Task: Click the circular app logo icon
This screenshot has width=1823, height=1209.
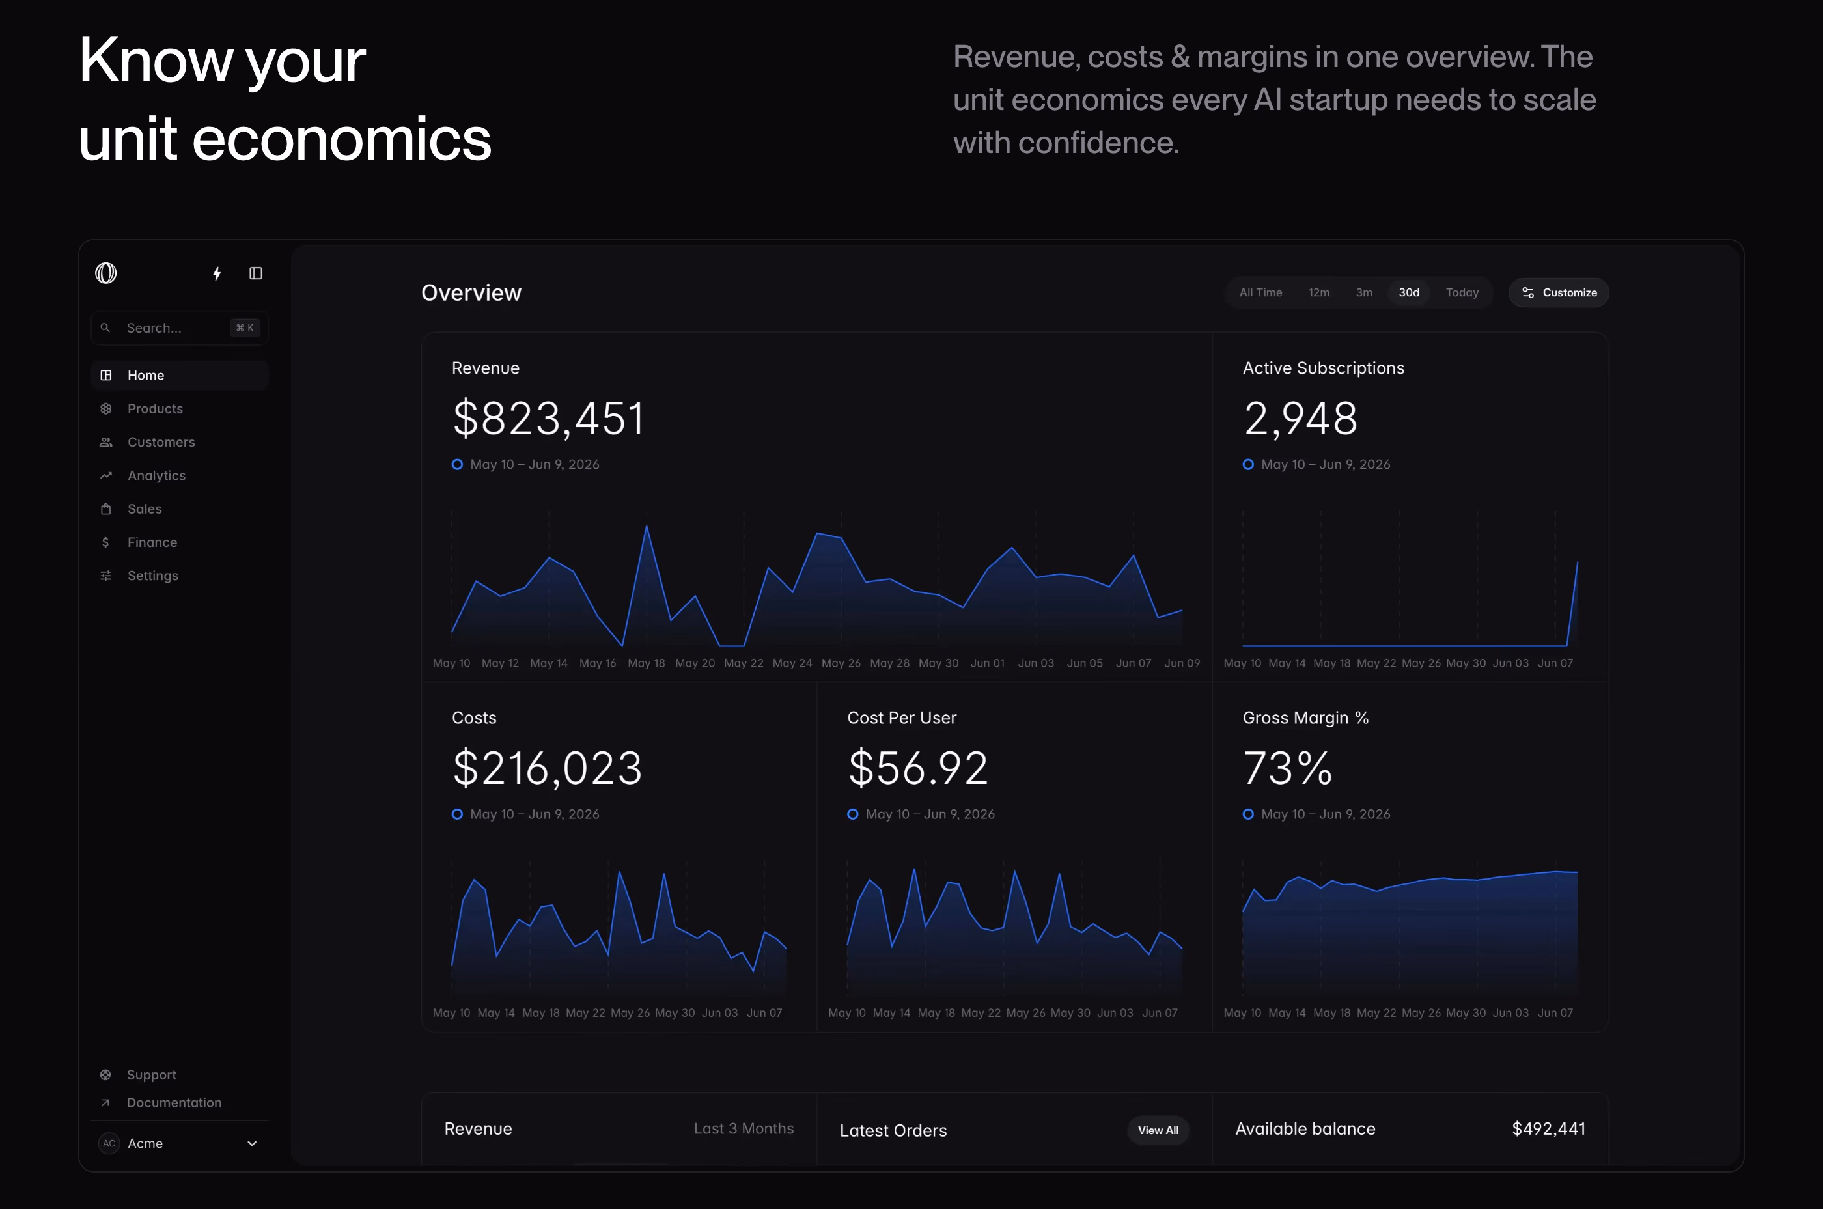Action: pyautogui.click(x=105, y=273)
